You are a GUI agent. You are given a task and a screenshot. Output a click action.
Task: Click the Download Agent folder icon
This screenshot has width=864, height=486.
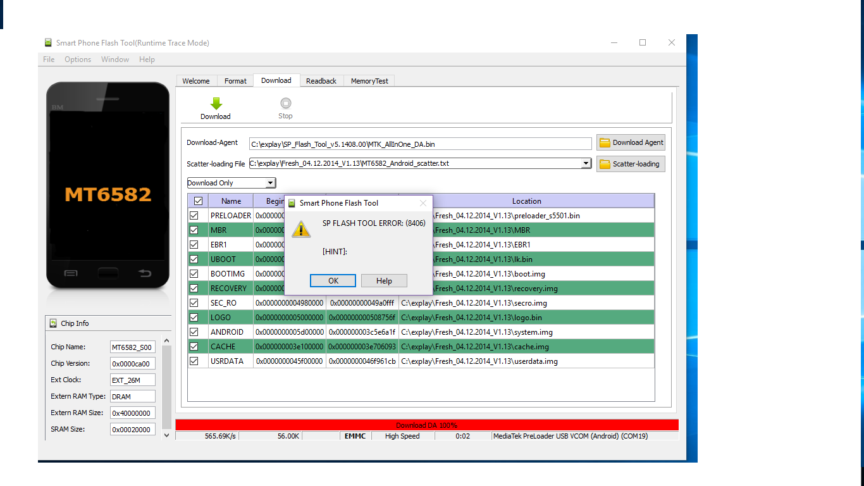tap(605, 142)
